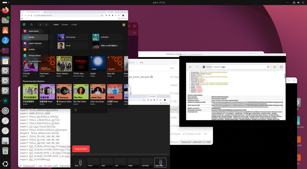Screen dimensions: 307x169
Task: Select Apple Music from the source list
Action: [35, 31]
